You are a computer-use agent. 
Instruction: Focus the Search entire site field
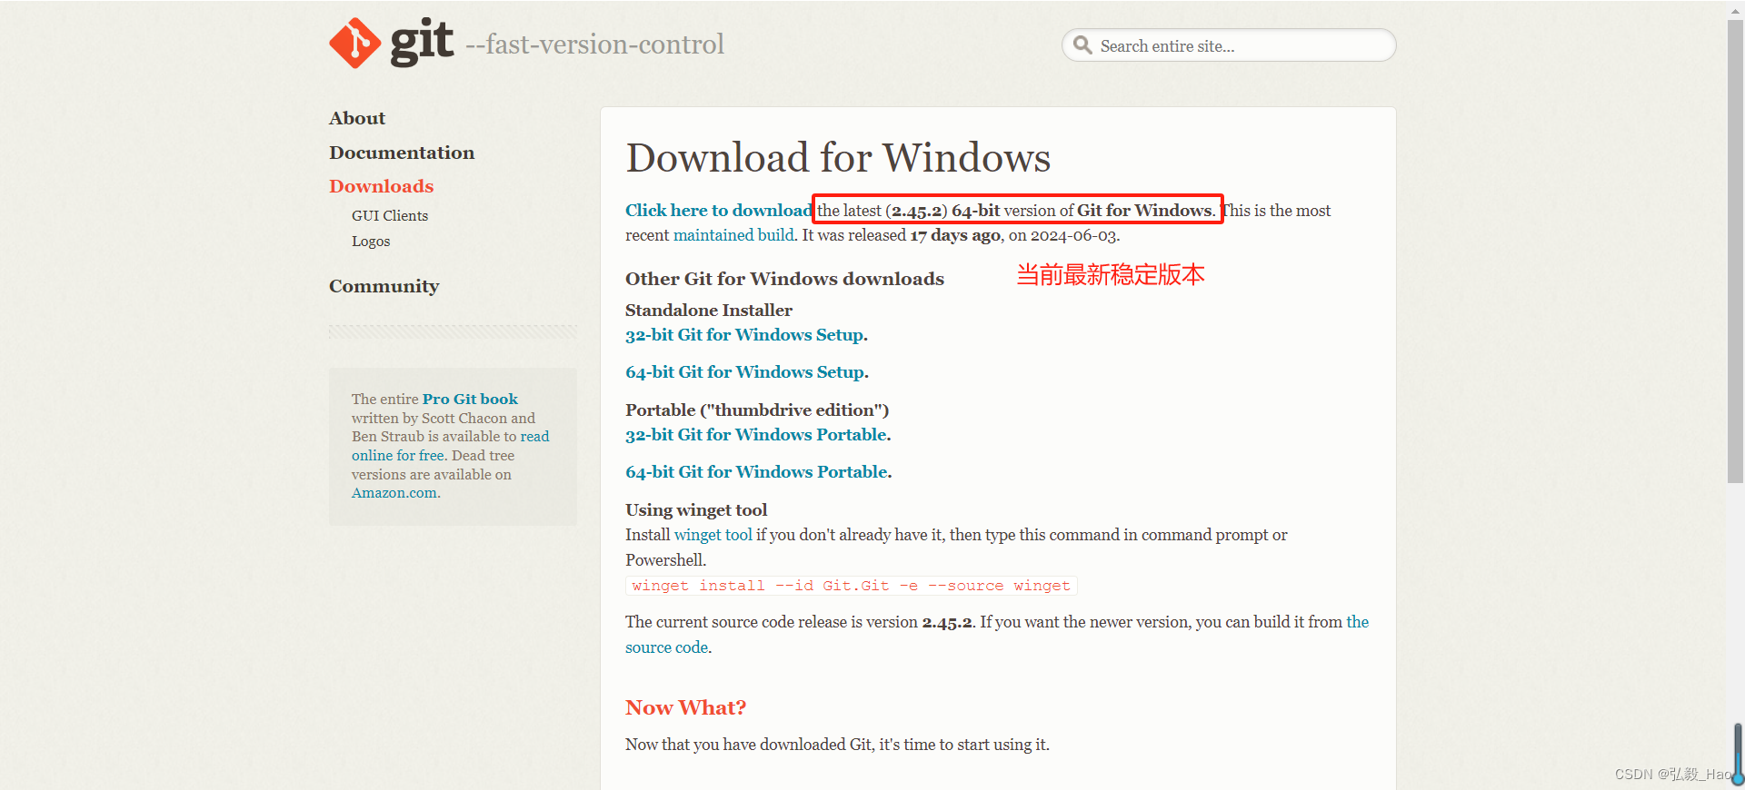(1236, 46)
